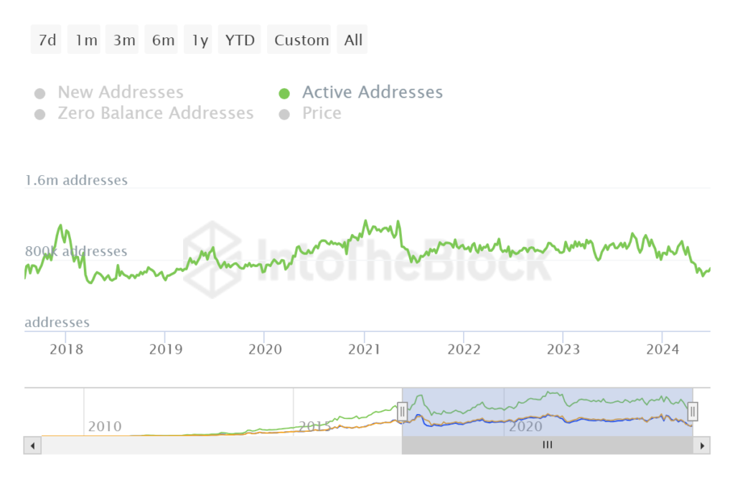This screenshot has height=490, width=735.
Task: Click the left scrollbar arrow
Action: tap(32, 445)
